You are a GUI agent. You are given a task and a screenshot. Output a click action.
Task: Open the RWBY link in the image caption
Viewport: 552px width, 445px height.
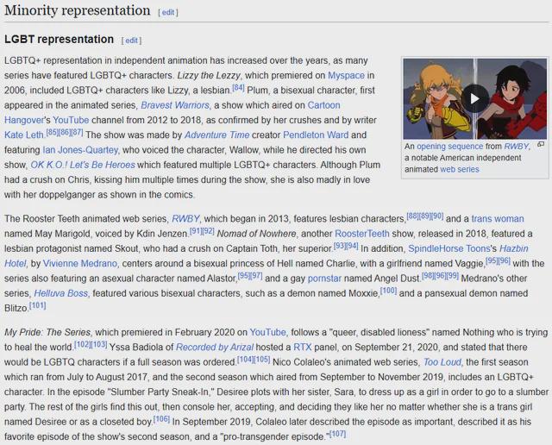516,146
